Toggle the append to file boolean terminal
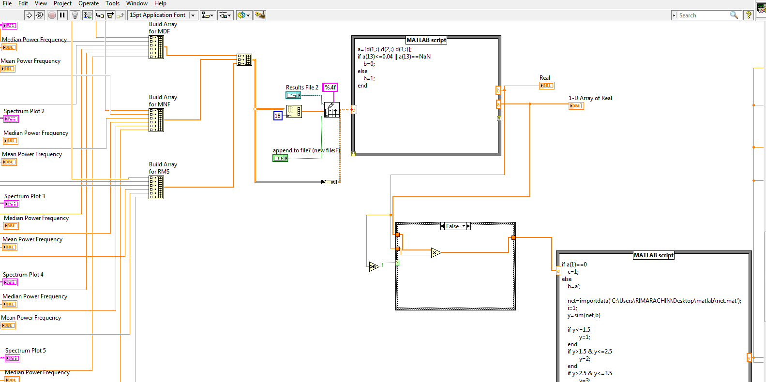Screen dimensions: 766x382 (280, 158)
